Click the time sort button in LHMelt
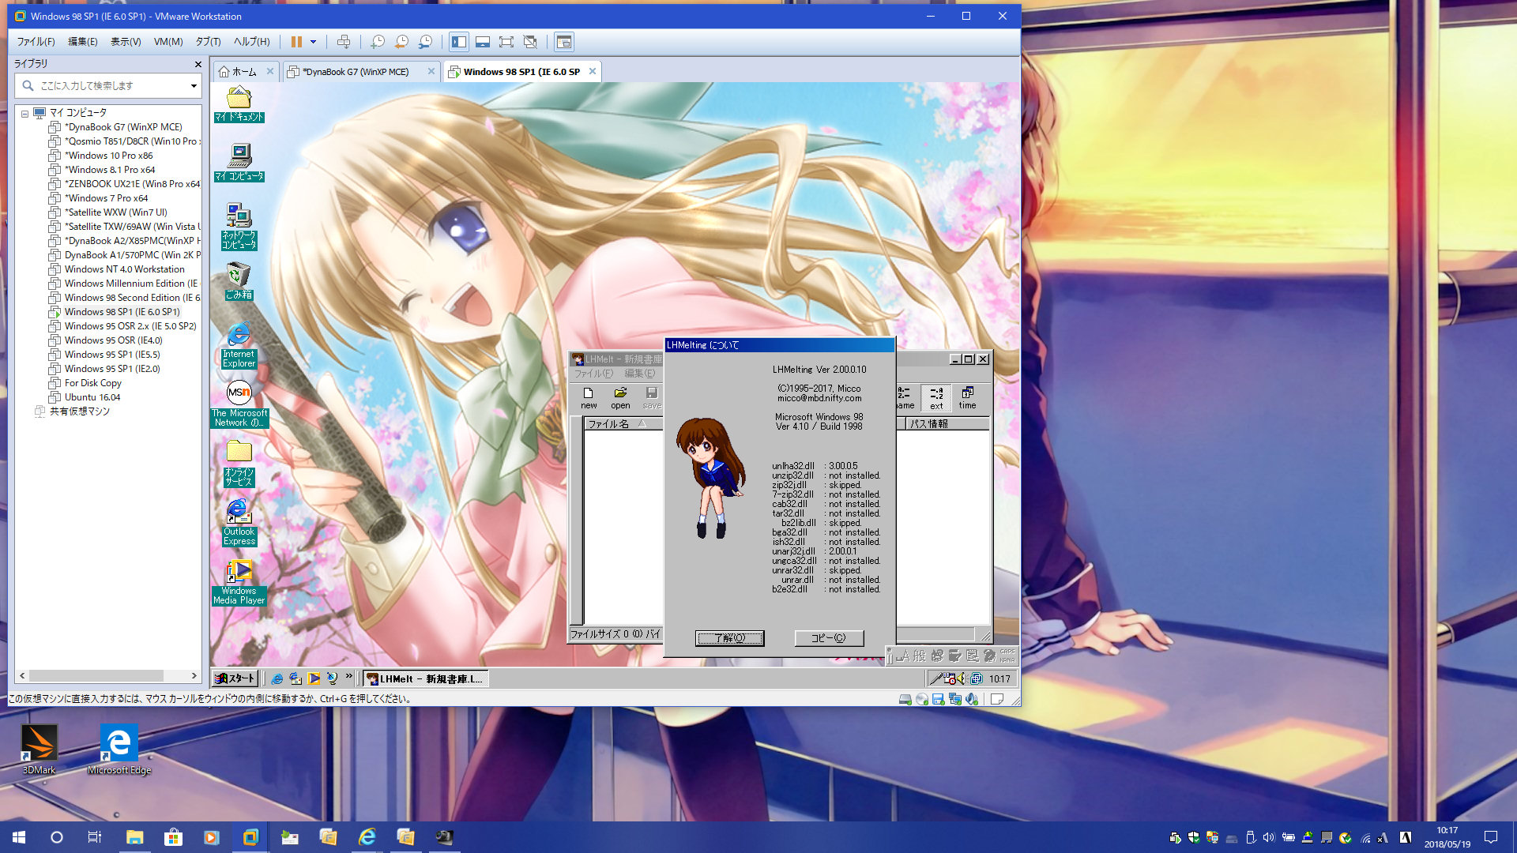Viewport: 1517px width, 853px height. pos(967,398)
